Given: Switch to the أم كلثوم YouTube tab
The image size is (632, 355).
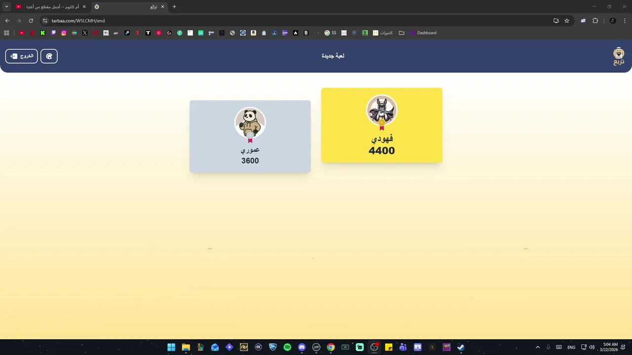Looking at the screenshot, I should pos(51,7).
